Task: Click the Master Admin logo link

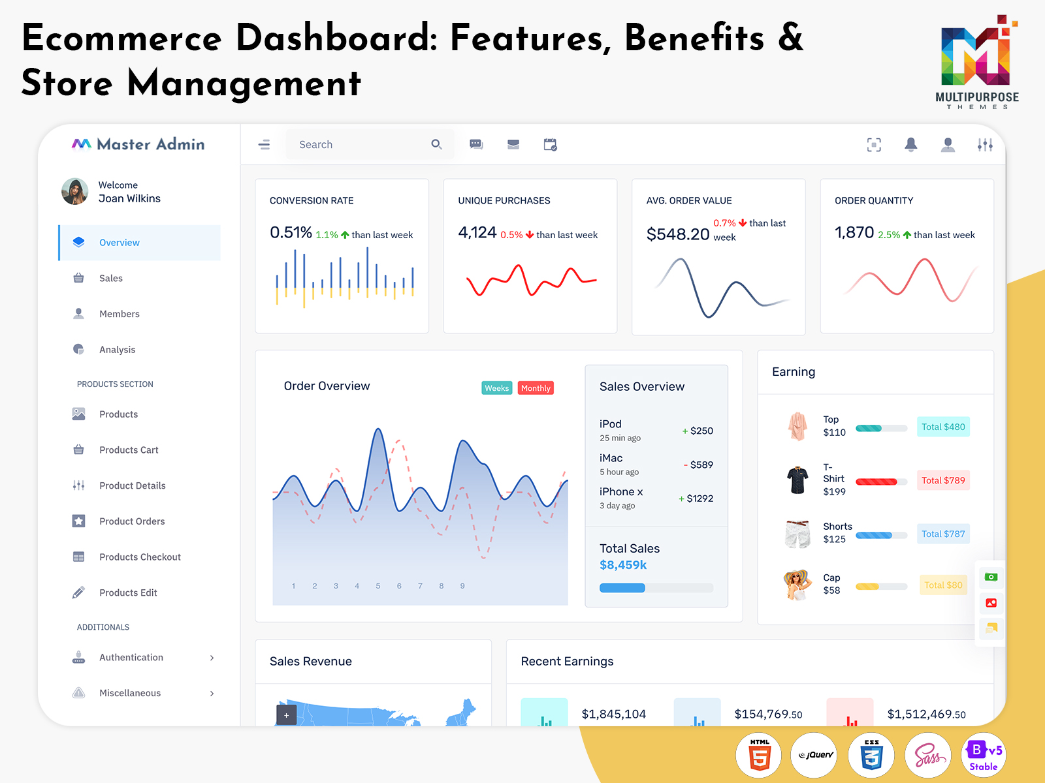Action: 138,144
